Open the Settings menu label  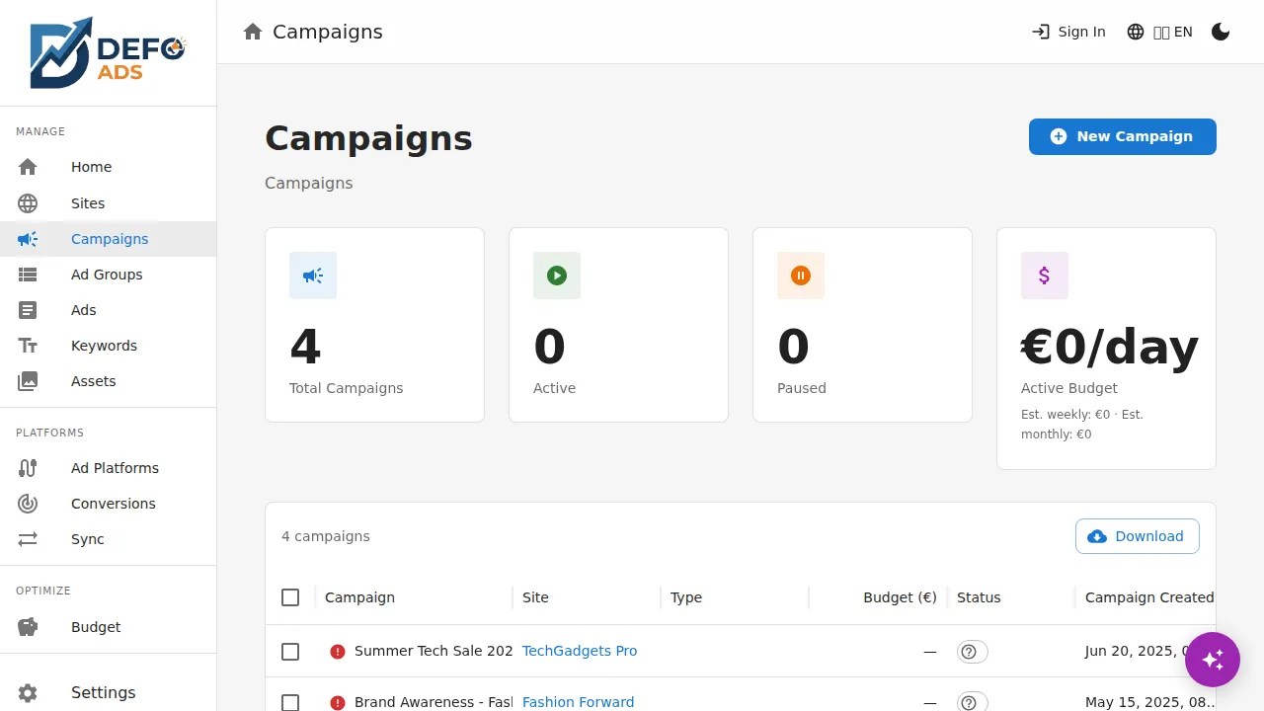[x=104, y=693]
